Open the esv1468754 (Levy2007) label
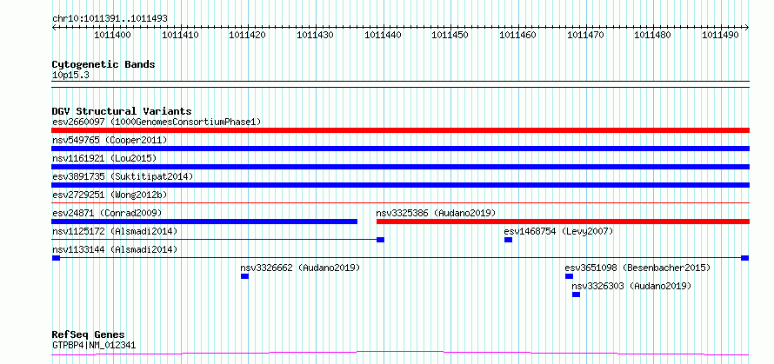 click(558, 231)
